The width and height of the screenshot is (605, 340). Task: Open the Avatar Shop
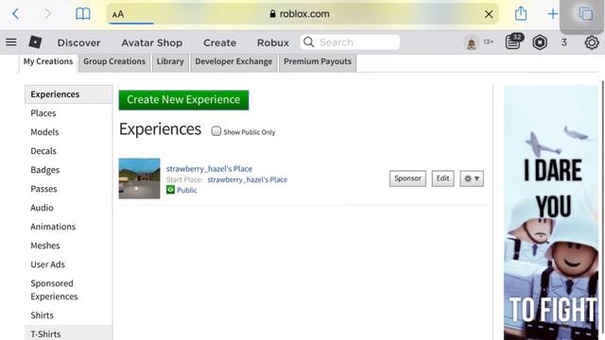tap(151, 42)
